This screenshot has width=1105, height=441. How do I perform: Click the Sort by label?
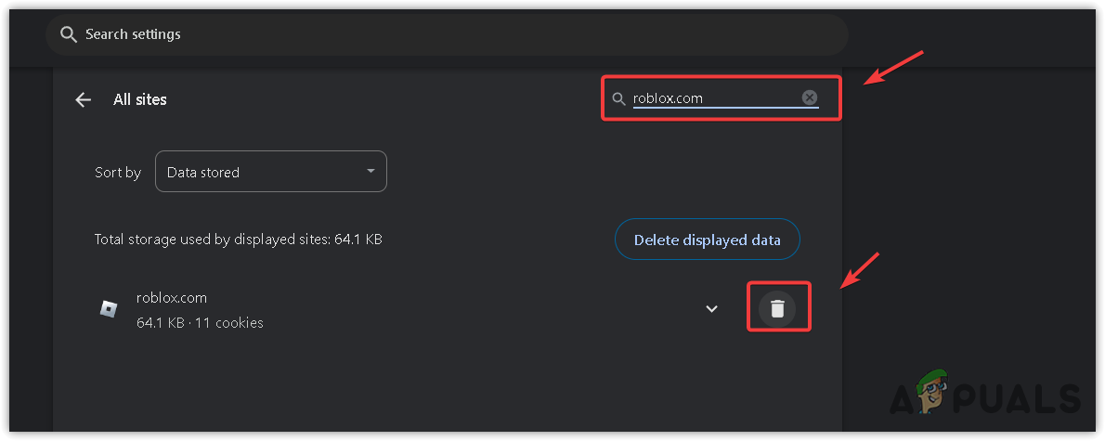(118, 172)
